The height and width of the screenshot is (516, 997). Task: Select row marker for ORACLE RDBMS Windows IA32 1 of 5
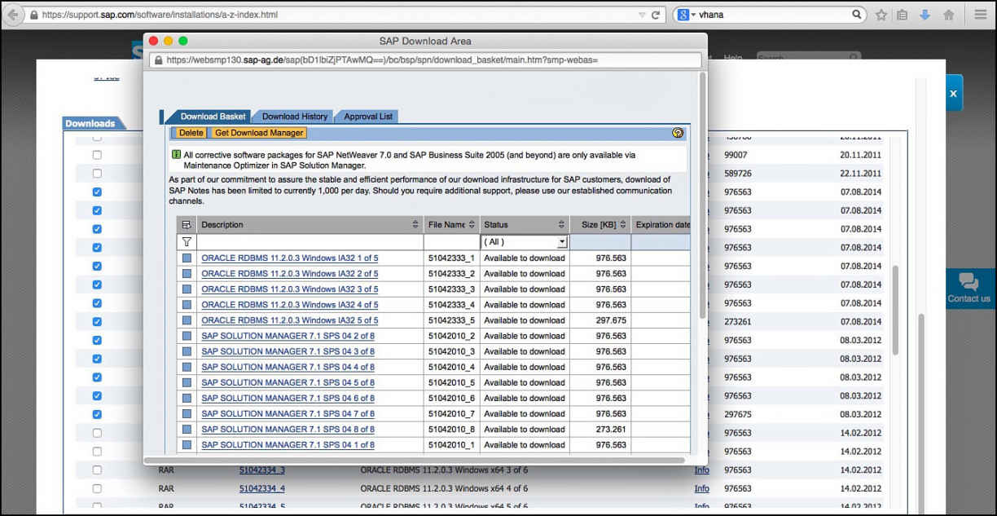click(x=187, y=258)
